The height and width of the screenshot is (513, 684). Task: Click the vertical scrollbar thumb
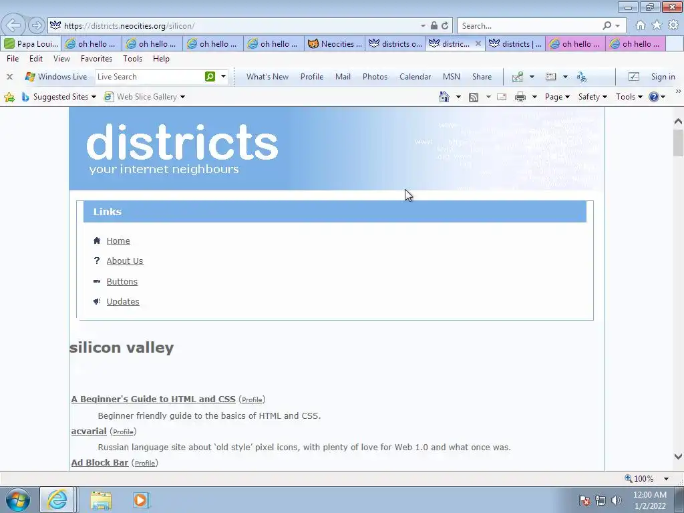(678, 143)
